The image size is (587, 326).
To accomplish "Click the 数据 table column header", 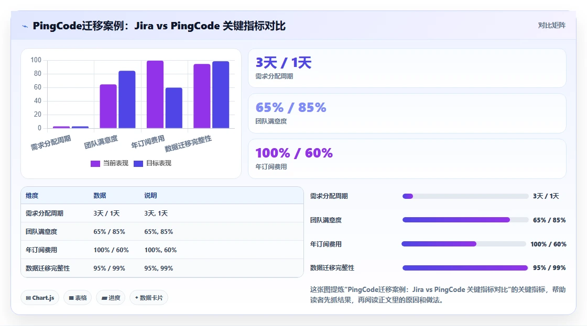I will tap(100, 196).
